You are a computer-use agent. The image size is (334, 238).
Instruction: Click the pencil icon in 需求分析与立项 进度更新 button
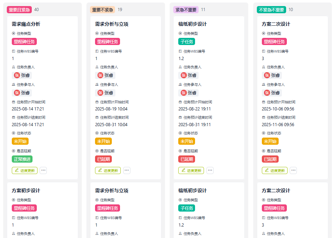point(100,170)
